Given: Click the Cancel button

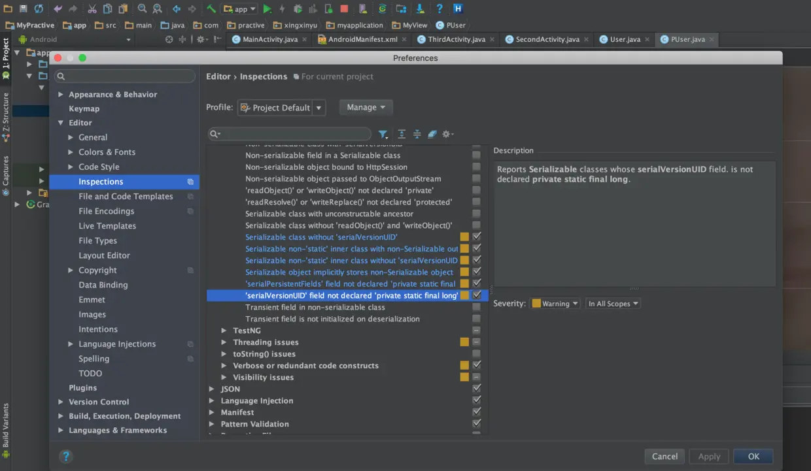Looking at the screenshot, I should click(664, 457).
